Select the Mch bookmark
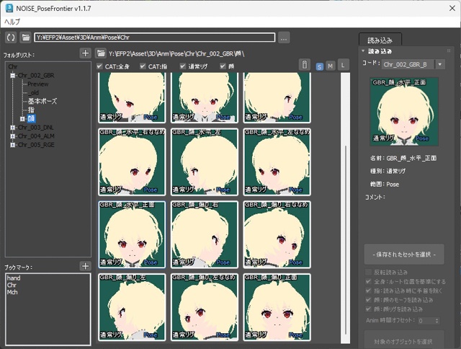 tap(12, 292)
